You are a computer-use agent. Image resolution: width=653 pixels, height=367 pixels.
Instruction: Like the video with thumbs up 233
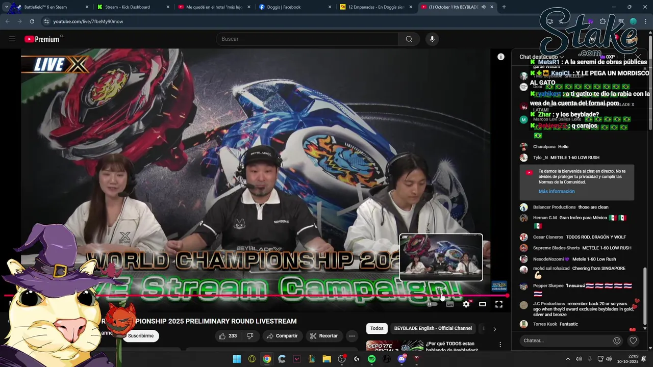click(228, 336)
